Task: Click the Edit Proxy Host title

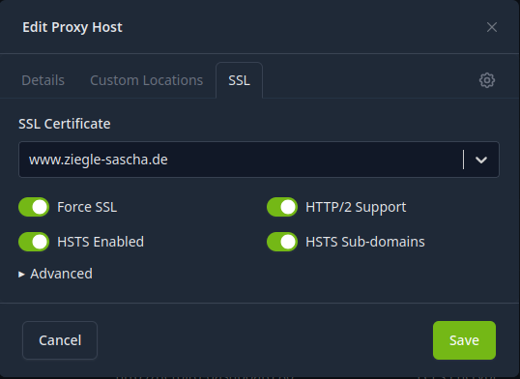Action: point(72,27)
